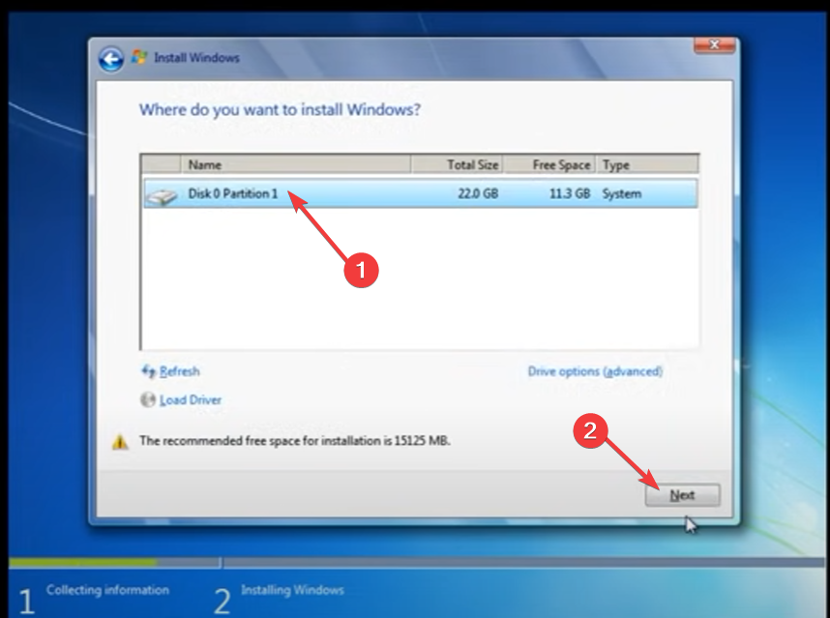This screenshot has height=618, width=830.
Task: Click the heading asking where to install Windows
Action: coord(280,110)
